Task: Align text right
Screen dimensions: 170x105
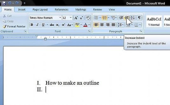Action: point(108,25)
